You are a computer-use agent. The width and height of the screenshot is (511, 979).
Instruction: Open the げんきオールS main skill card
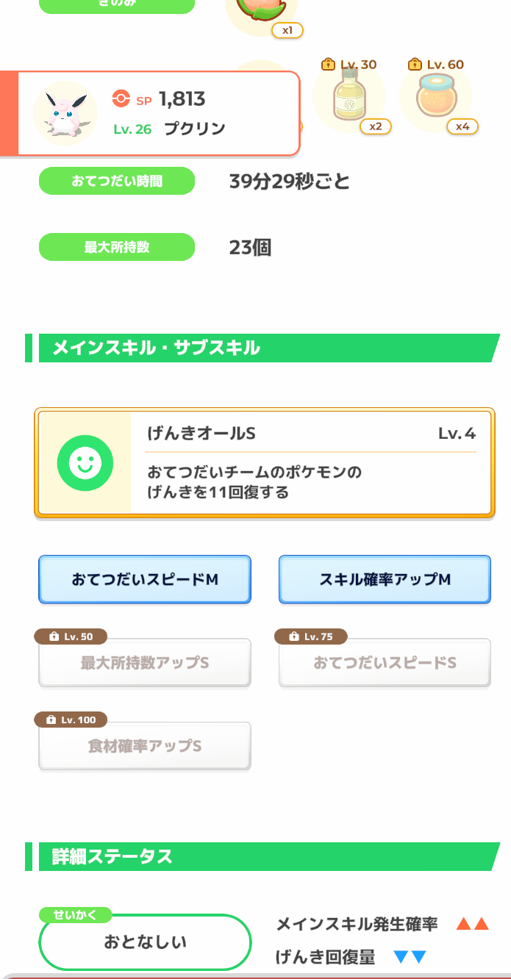tap(265, 463)
